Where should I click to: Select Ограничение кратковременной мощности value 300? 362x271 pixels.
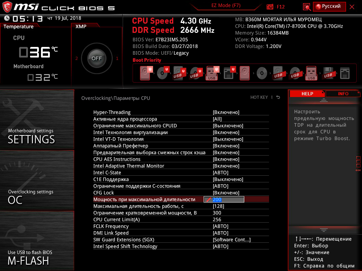(217, 213)
